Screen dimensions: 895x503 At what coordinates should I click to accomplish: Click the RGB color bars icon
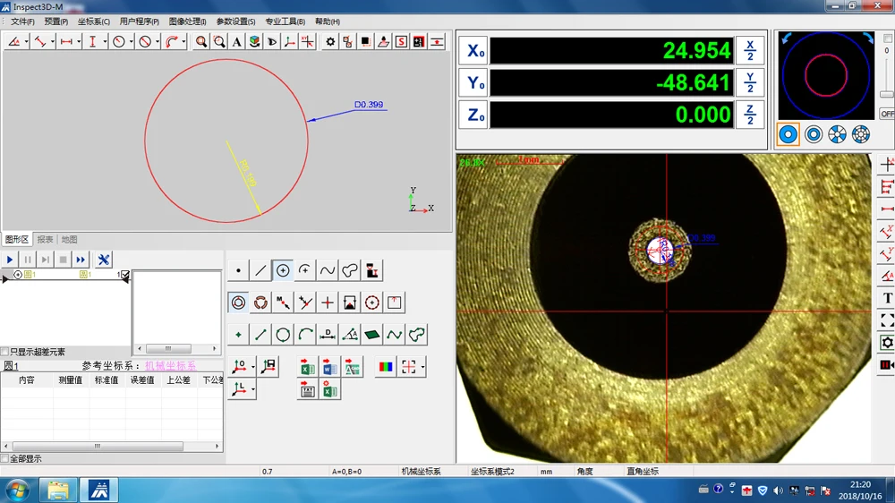[x=385, y=367]
